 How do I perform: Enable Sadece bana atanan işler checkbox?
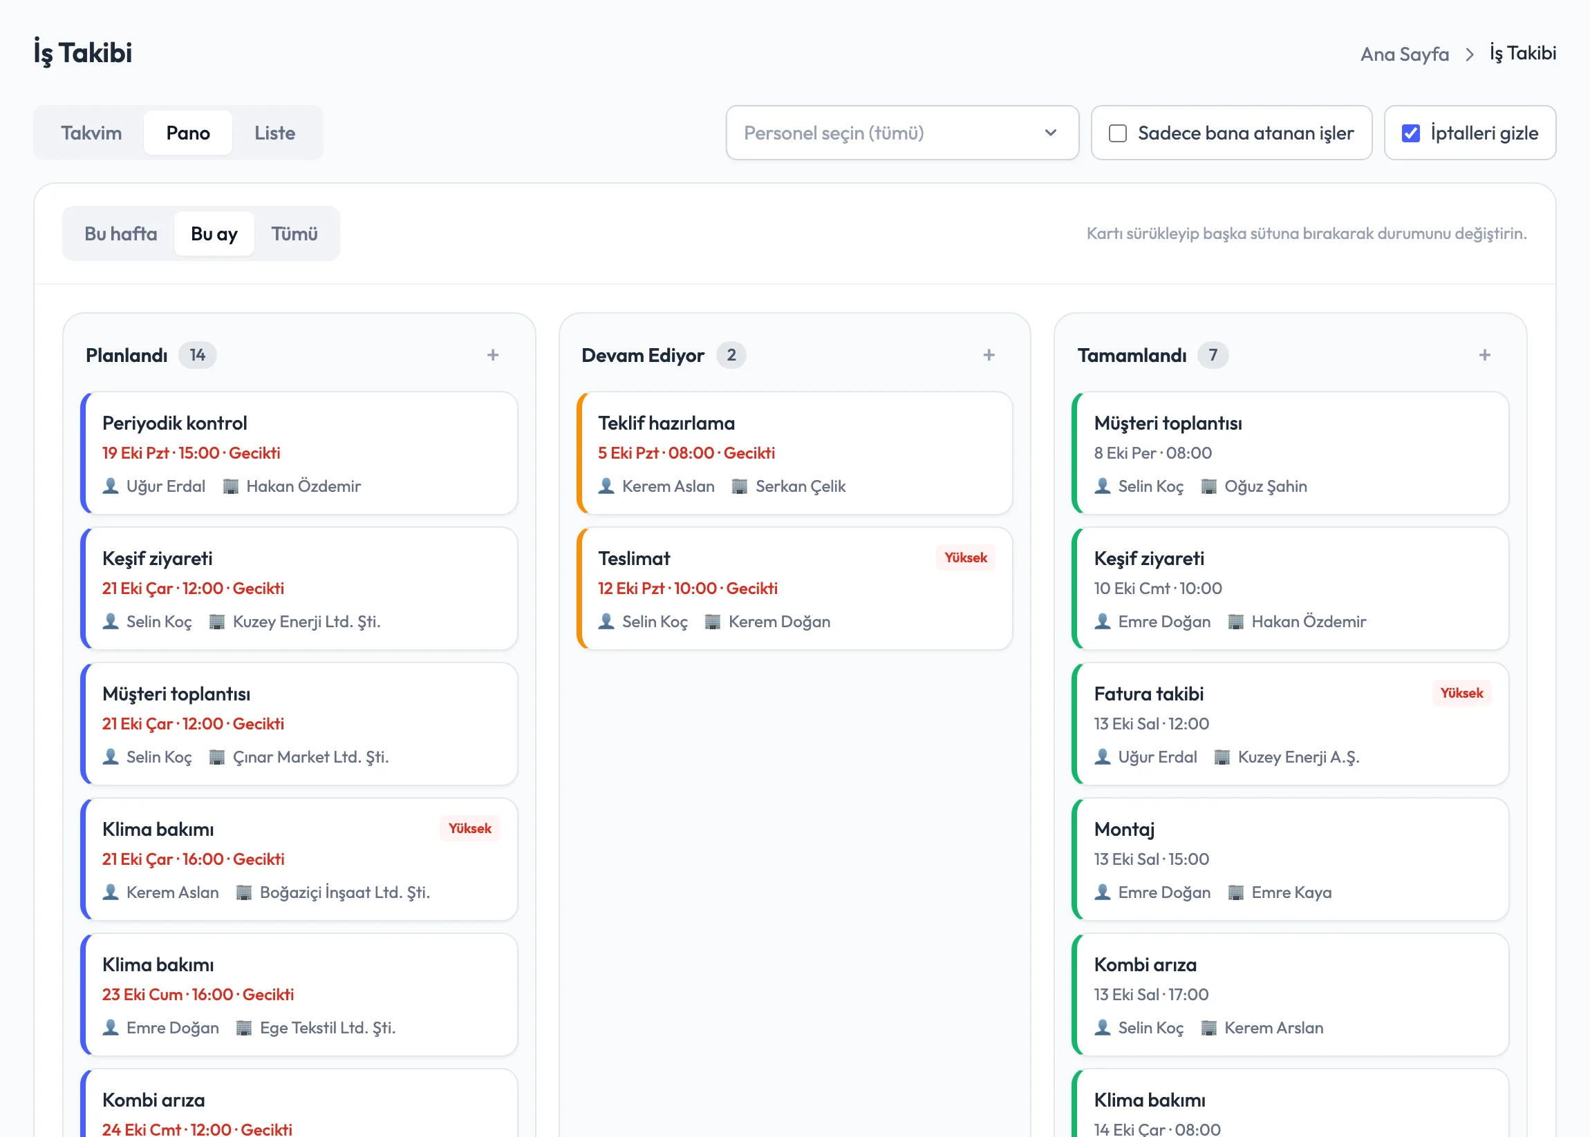click(x=1118, y=133)
